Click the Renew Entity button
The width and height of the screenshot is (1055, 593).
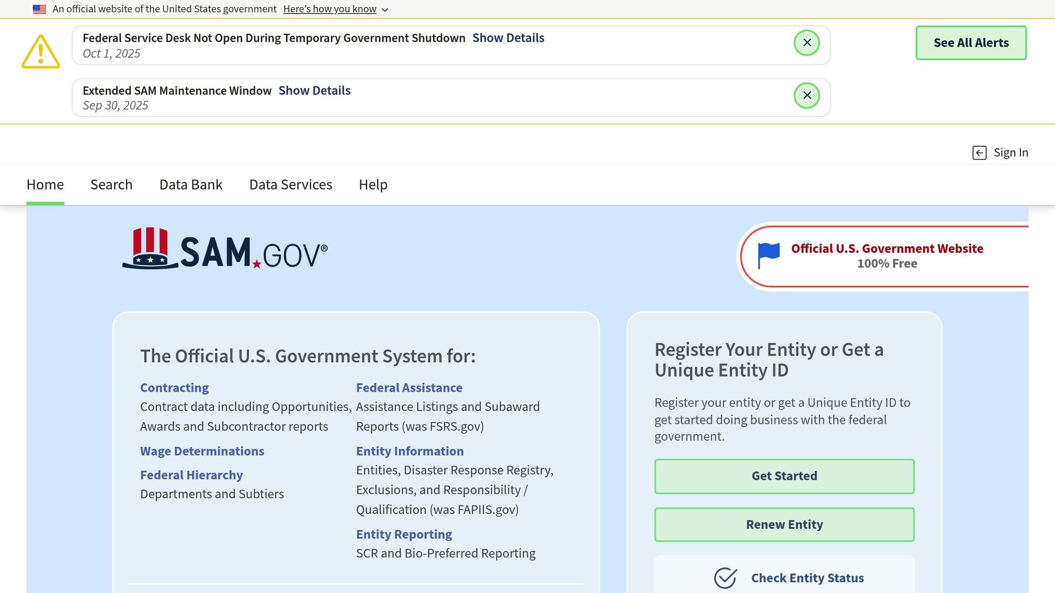tap(784, 524)
